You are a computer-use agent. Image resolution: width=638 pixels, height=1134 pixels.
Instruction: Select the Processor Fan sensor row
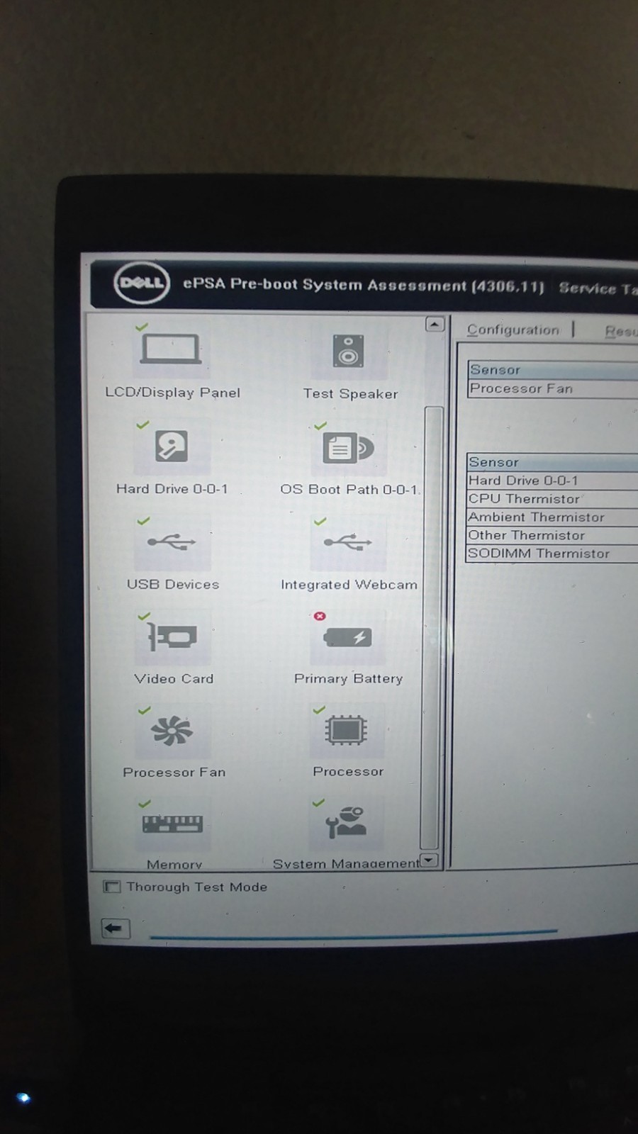click(553, 388)
